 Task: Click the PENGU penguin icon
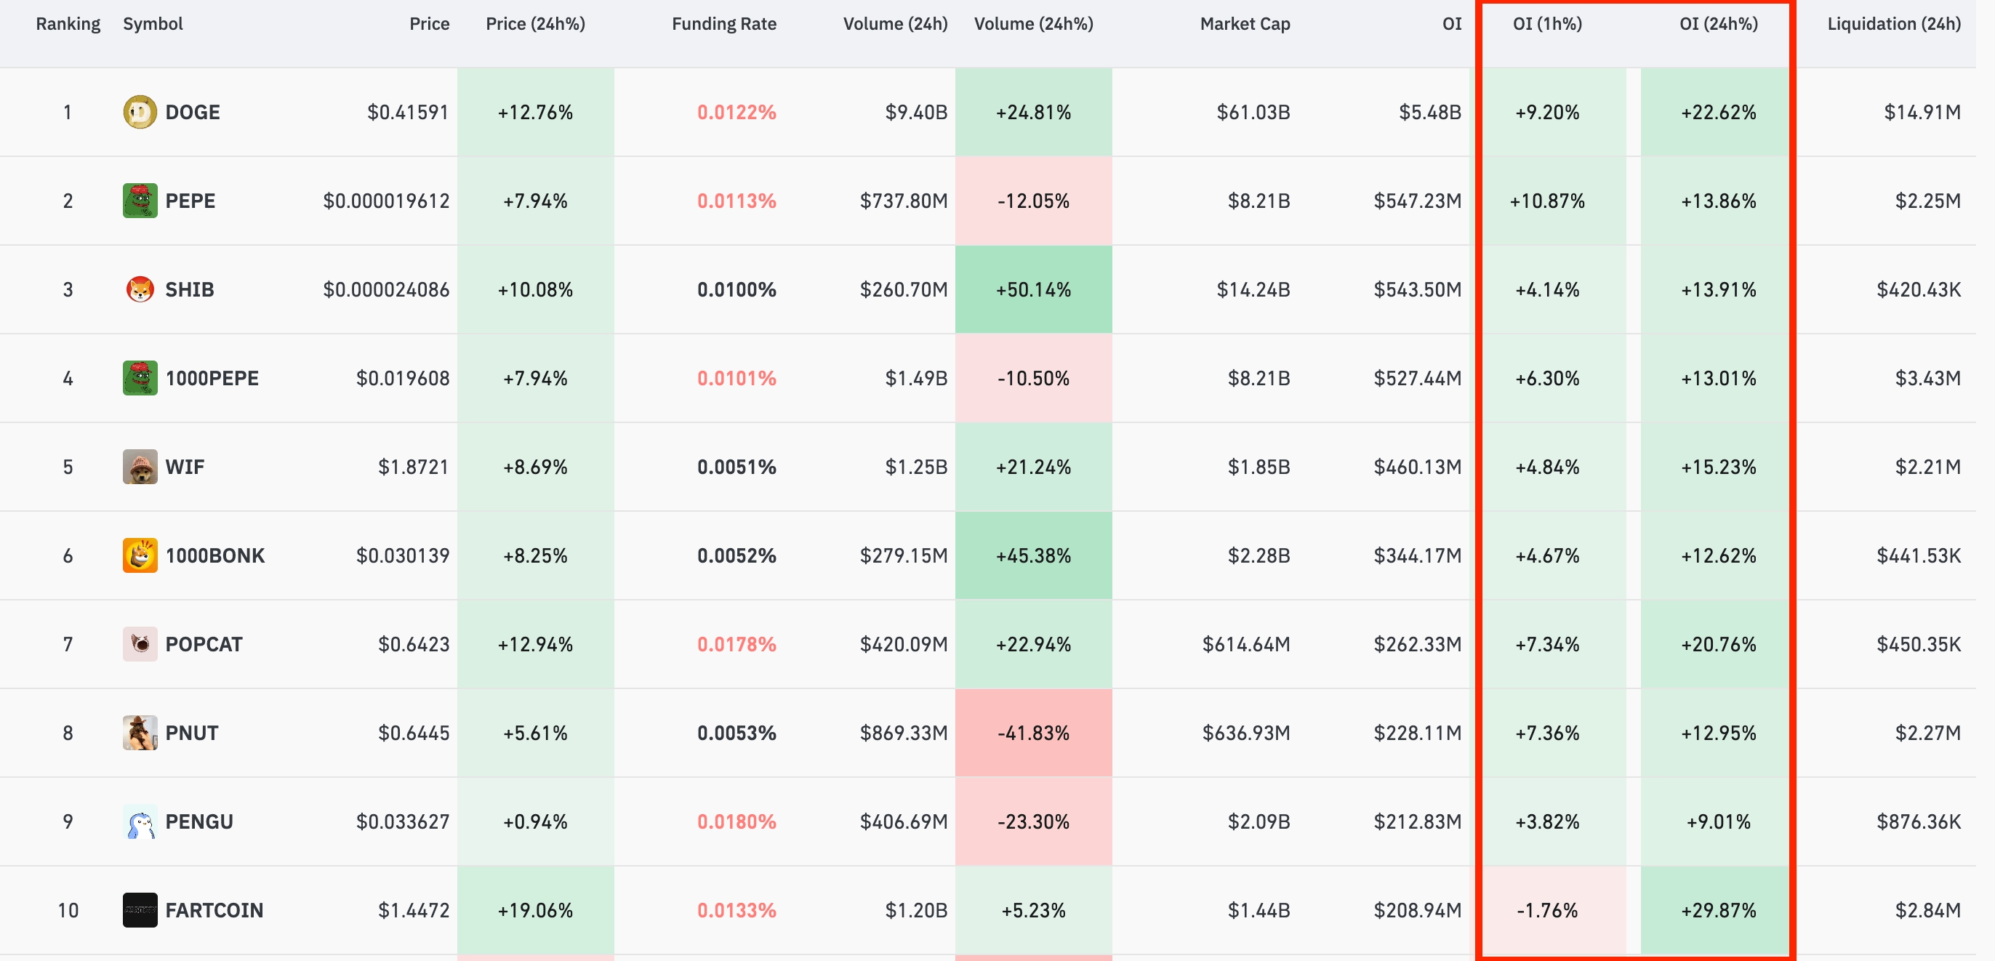click(x=140, y=821)
